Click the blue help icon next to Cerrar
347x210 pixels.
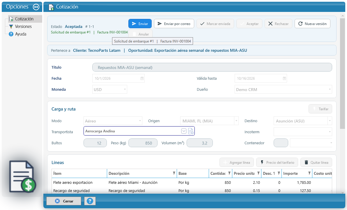tap(90, 201)
